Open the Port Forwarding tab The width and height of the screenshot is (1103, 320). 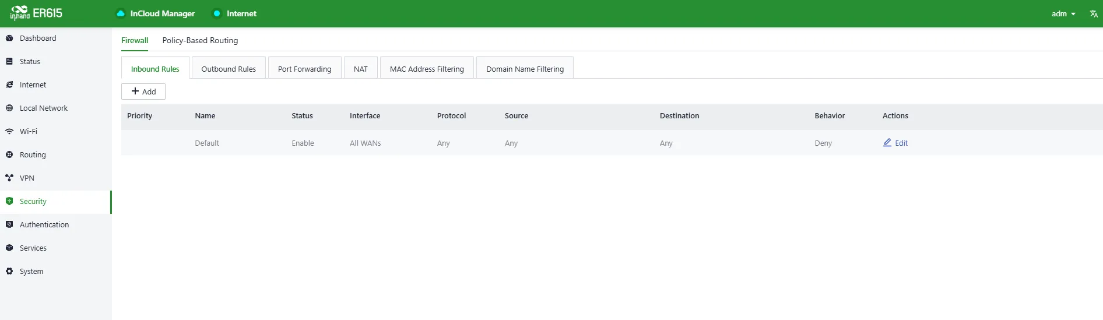(304, 68)
